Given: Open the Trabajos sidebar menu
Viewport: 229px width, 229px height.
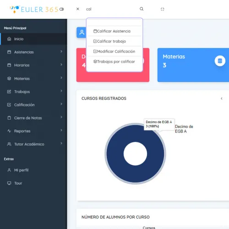Looking at the screenshot, I should 33,92.
